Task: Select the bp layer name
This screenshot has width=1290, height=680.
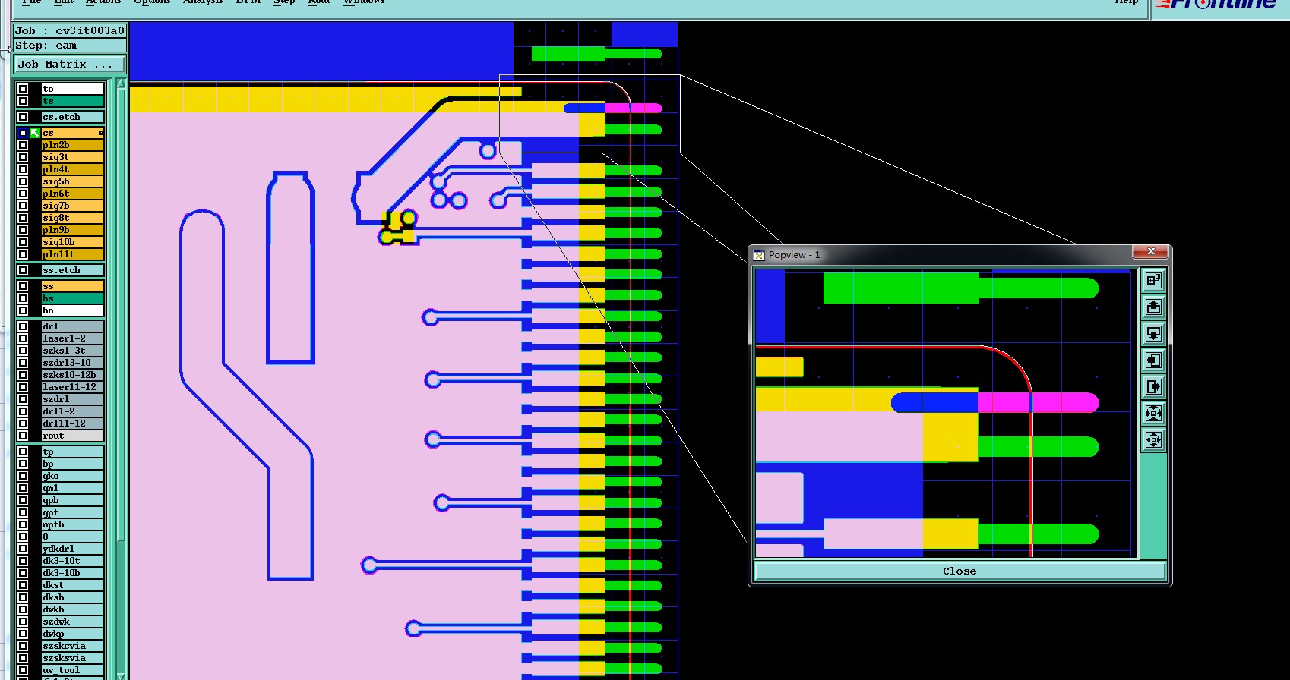Action: pyautogui.click(x=72, y=464)
